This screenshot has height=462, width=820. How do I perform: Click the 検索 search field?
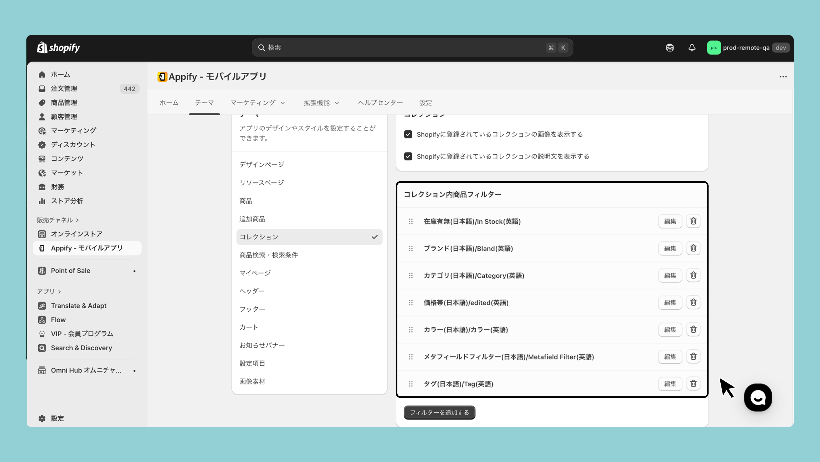[404, 48]
